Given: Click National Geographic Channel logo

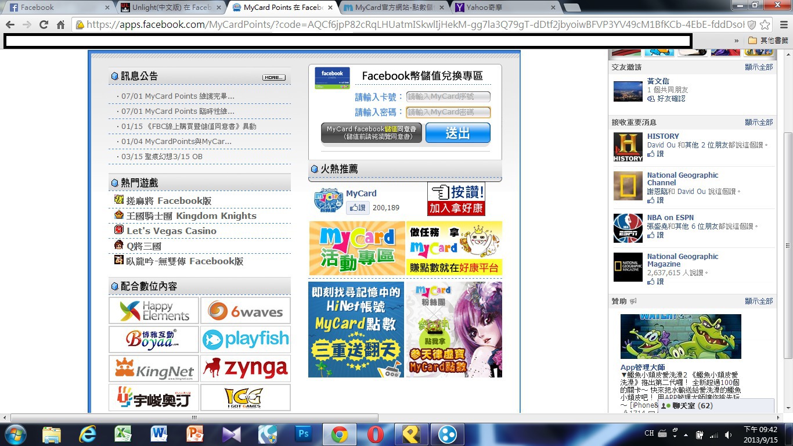Looking at the screenshot, I should pos(628,186).
